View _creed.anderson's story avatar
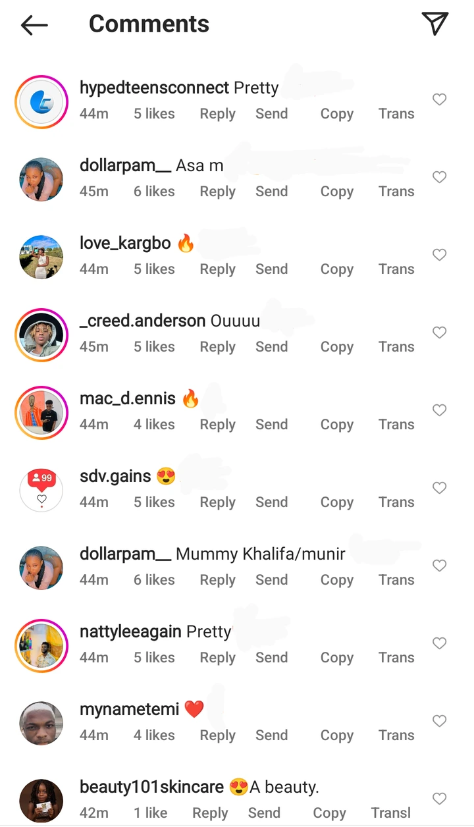The image size is (474, 827). pyautogui.click(x=41, y=334)
